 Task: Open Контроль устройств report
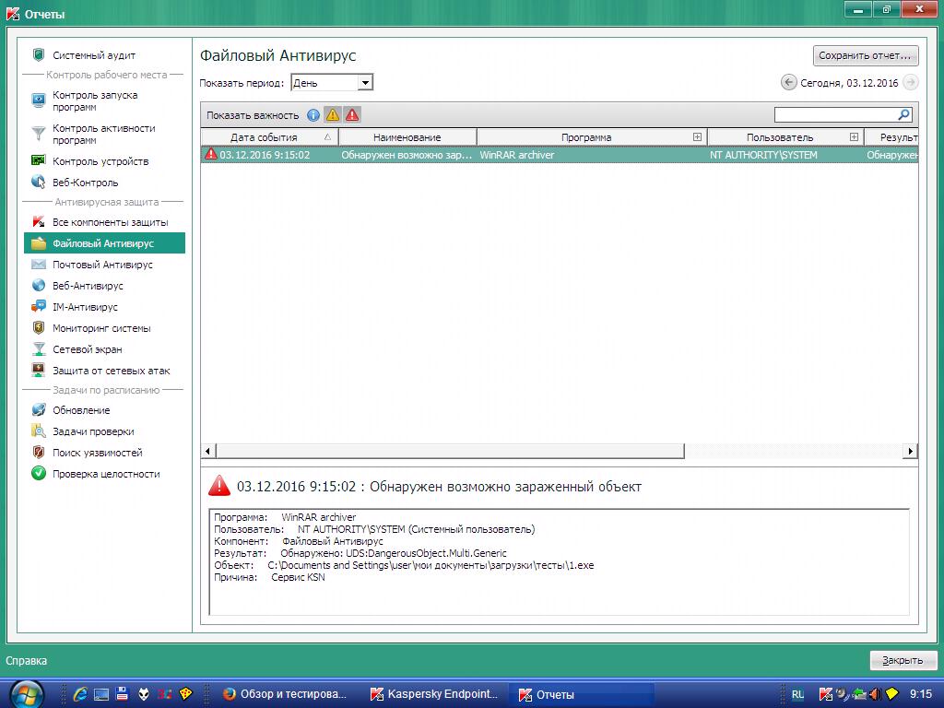point(100,161)
